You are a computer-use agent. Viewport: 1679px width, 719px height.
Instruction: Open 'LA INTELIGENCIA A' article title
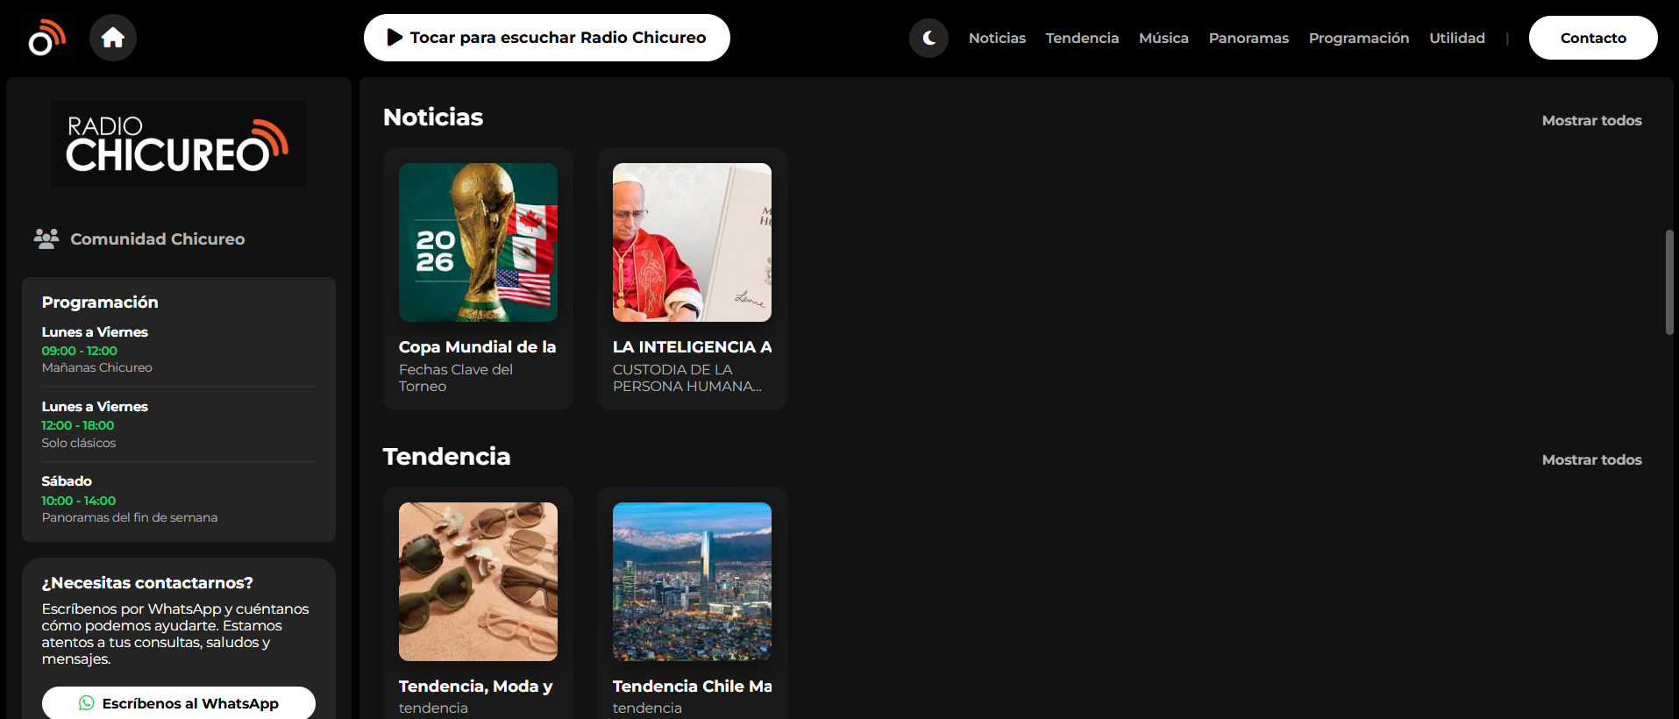pos(692,346)
